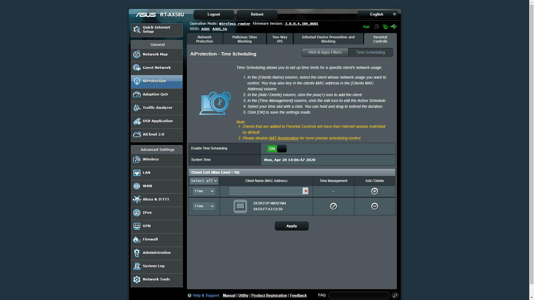The height and width of the screenshot is (300, 534).
Task: Click the Apply button
Action: (x=291, y=226)
